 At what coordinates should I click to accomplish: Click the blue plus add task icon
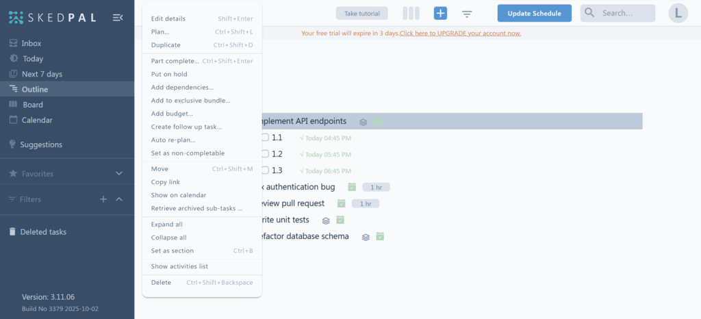coord(440,13)
